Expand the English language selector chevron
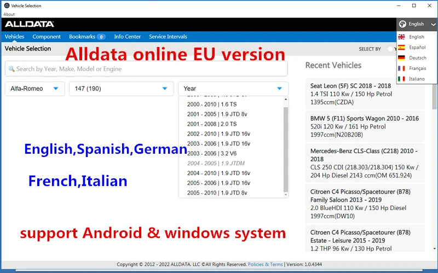The width and height of the screenshot is (438, 273). click(433, 24)
